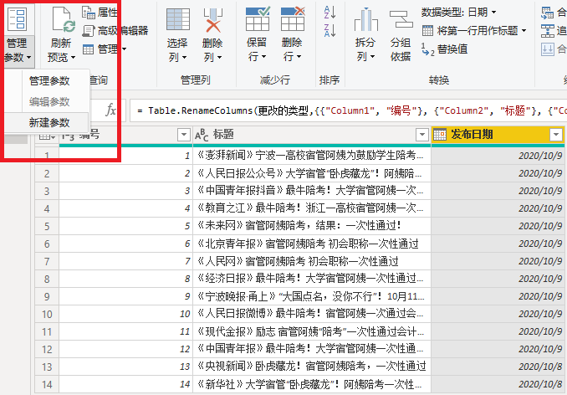Open the 数据类型: 日期 data type dropdown
The width and height of the screenshot is (567, 395).
[x=458, y=12]
